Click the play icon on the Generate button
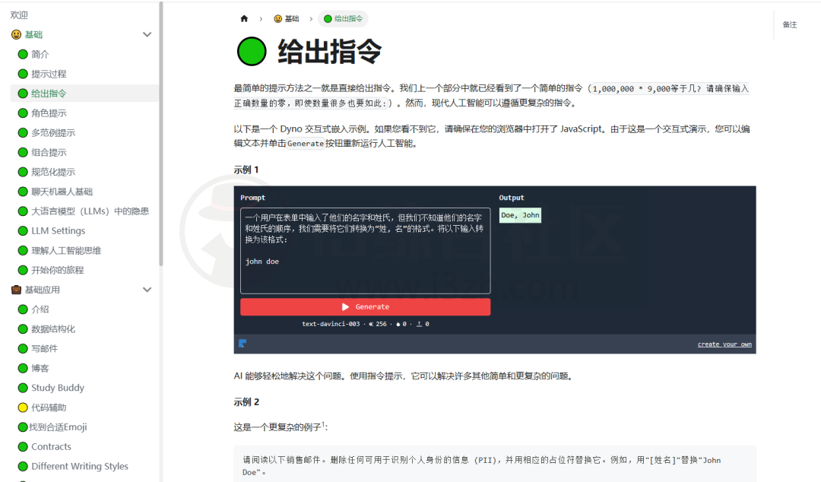This screenshot has height=482, width=821. [x=345, y=307]
